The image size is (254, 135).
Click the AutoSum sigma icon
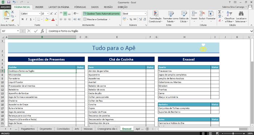[220, 12]
